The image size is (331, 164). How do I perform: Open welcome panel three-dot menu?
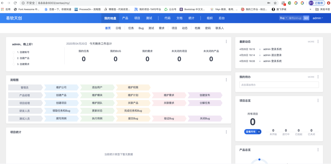[226, 41]
